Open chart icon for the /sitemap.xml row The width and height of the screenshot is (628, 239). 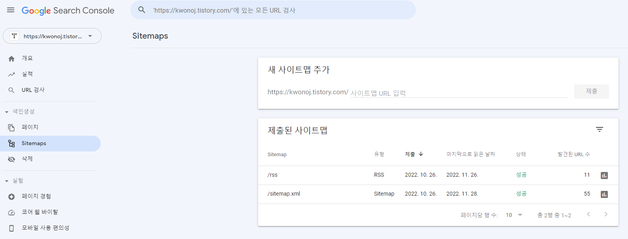coord(604,194)
